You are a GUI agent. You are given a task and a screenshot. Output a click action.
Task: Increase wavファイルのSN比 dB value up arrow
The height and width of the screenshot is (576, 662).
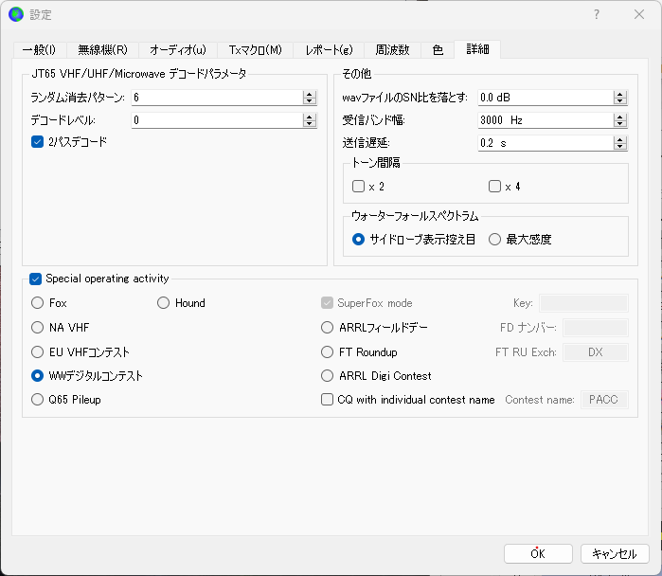pos(619,94)
